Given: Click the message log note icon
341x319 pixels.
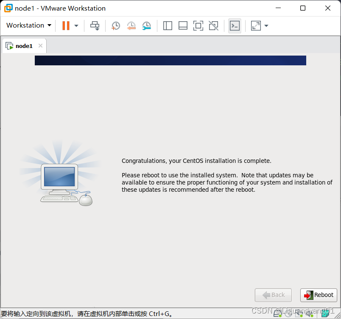Looking at the screenshot, I should pyautogui.click(x=325, y=313).
